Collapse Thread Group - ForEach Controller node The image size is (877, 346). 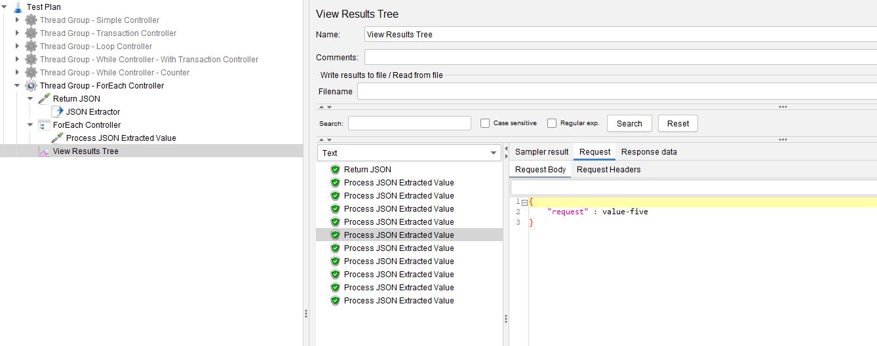click(x=18, y=86)
